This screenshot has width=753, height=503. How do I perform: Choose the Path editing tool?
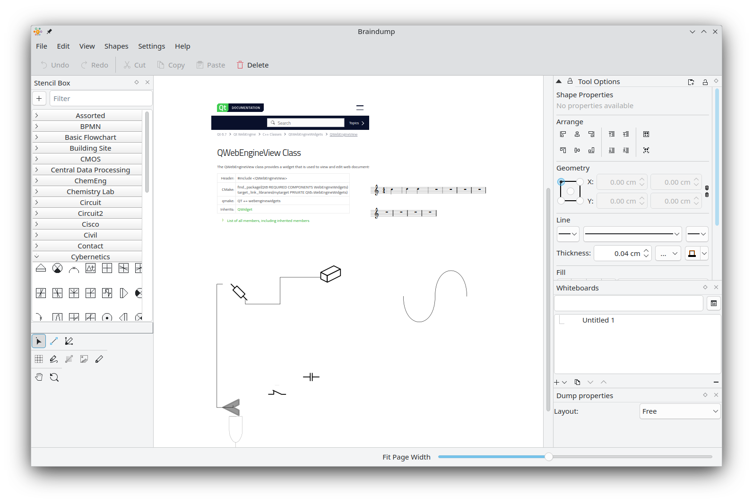[69, 341]
